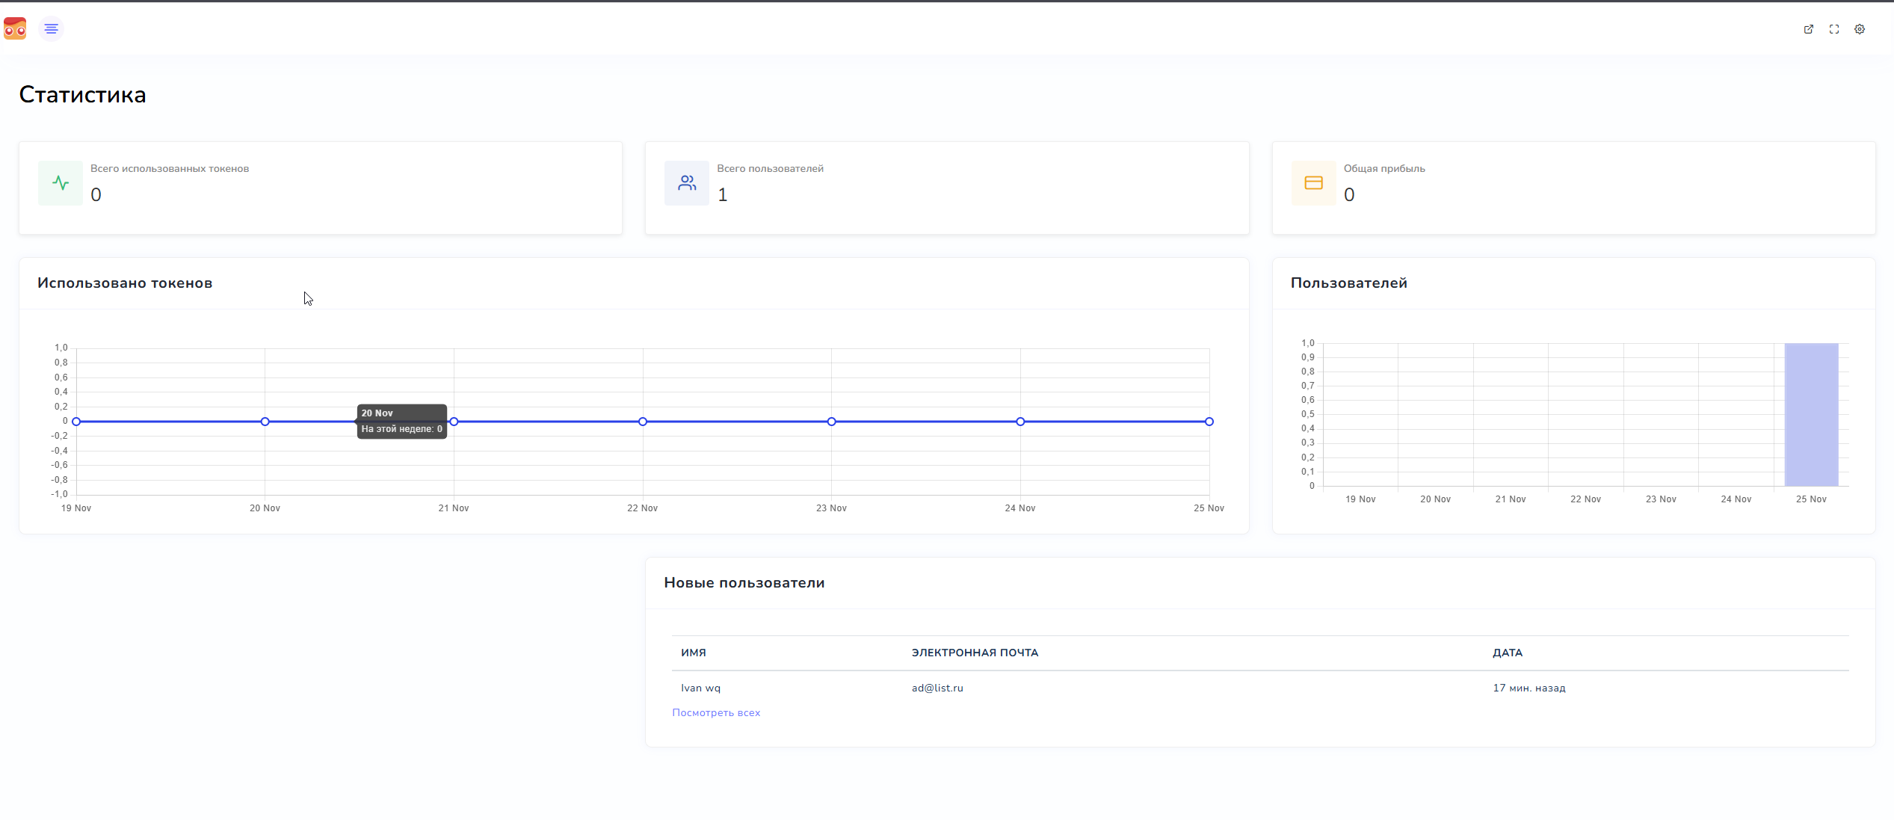Click the Всего пользователей stat card

pyautogui.click(x=946, y=188)
